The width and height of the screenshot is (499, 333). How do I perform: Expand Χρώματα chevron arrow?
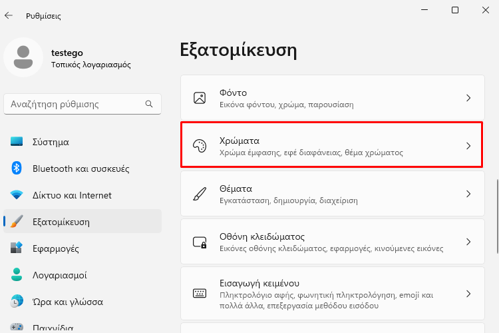pos(468,146)
